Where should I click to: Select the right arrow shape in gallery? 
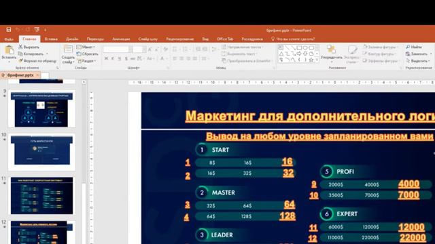tap(299, 54)
